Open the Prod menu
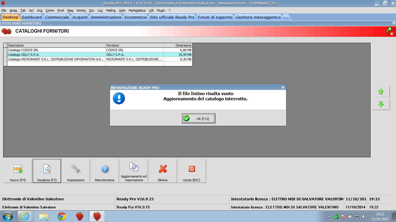Viewport: 396px width, 222px height. 61,10
